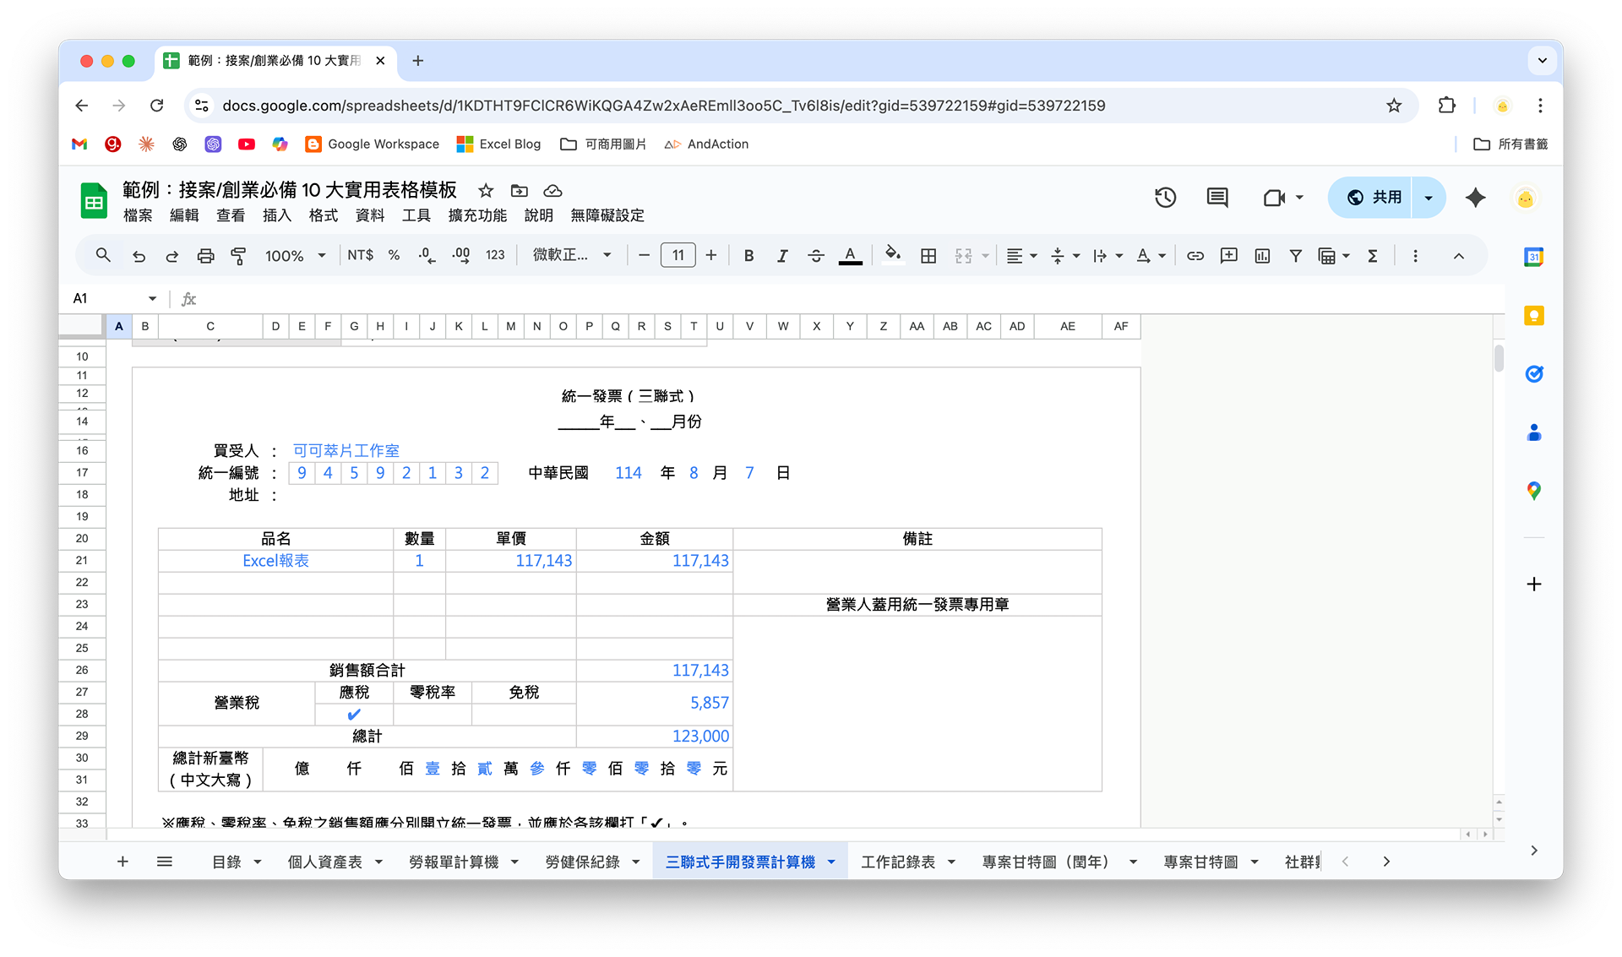Open the Excel Blog bookmark
This screenshot has width=1622, height=957.
pyautogui.click(x=498, y=144)
